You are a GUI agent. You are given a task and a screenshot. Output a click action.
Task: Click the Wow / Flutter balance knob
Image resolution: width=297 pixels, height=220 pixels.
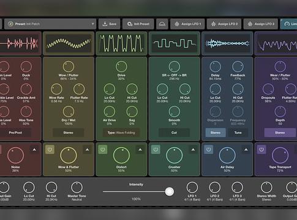[69, 67]
